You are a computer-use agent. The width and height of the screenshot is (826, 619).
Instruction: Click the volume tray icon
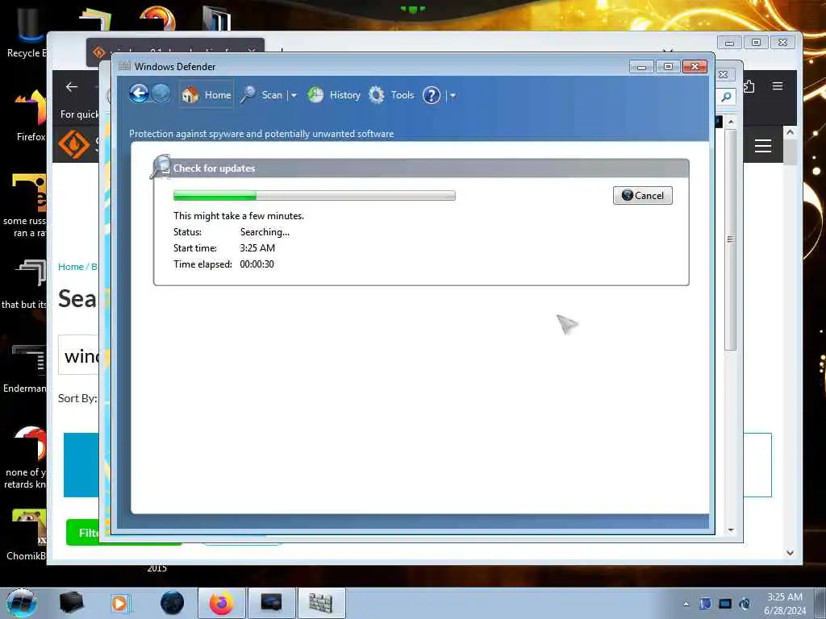pos(745,604)
